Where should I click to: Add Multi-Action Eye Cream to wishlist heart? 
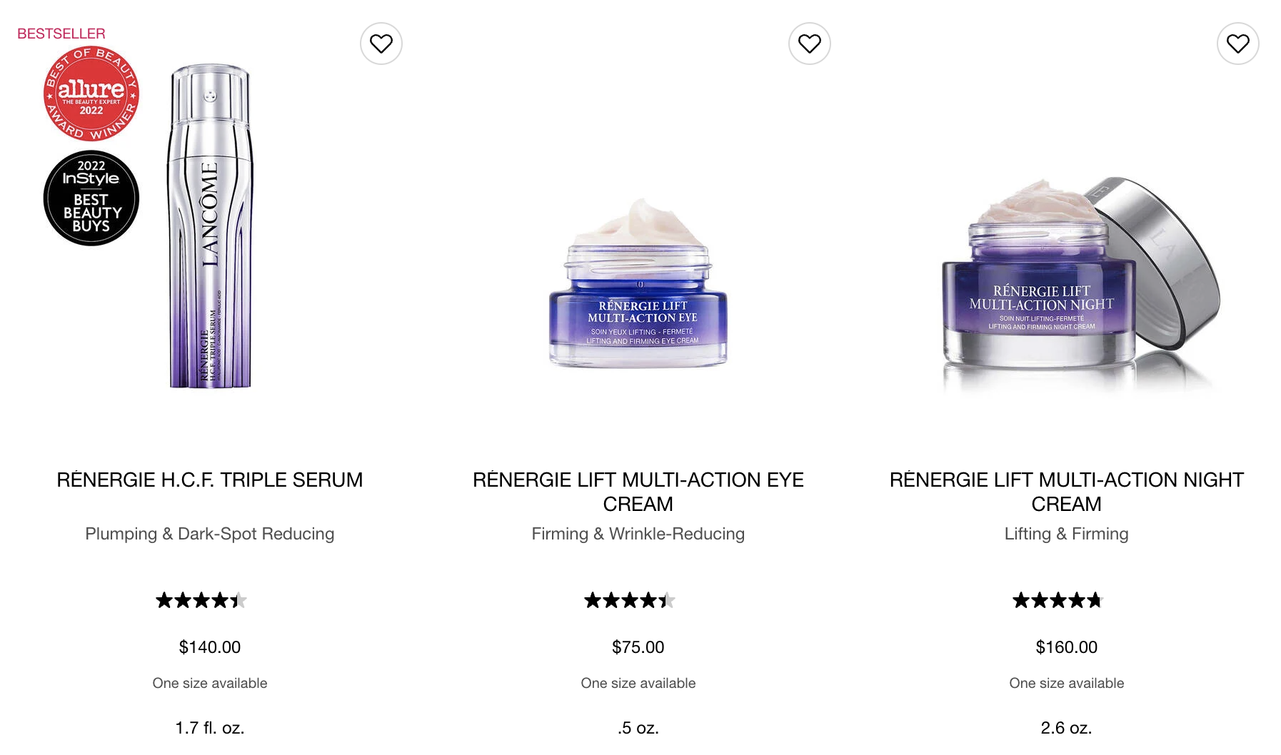[x=810, y=44]
